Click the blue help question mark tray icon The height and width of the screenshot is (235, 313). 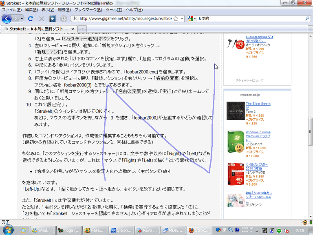coord(237,230)
